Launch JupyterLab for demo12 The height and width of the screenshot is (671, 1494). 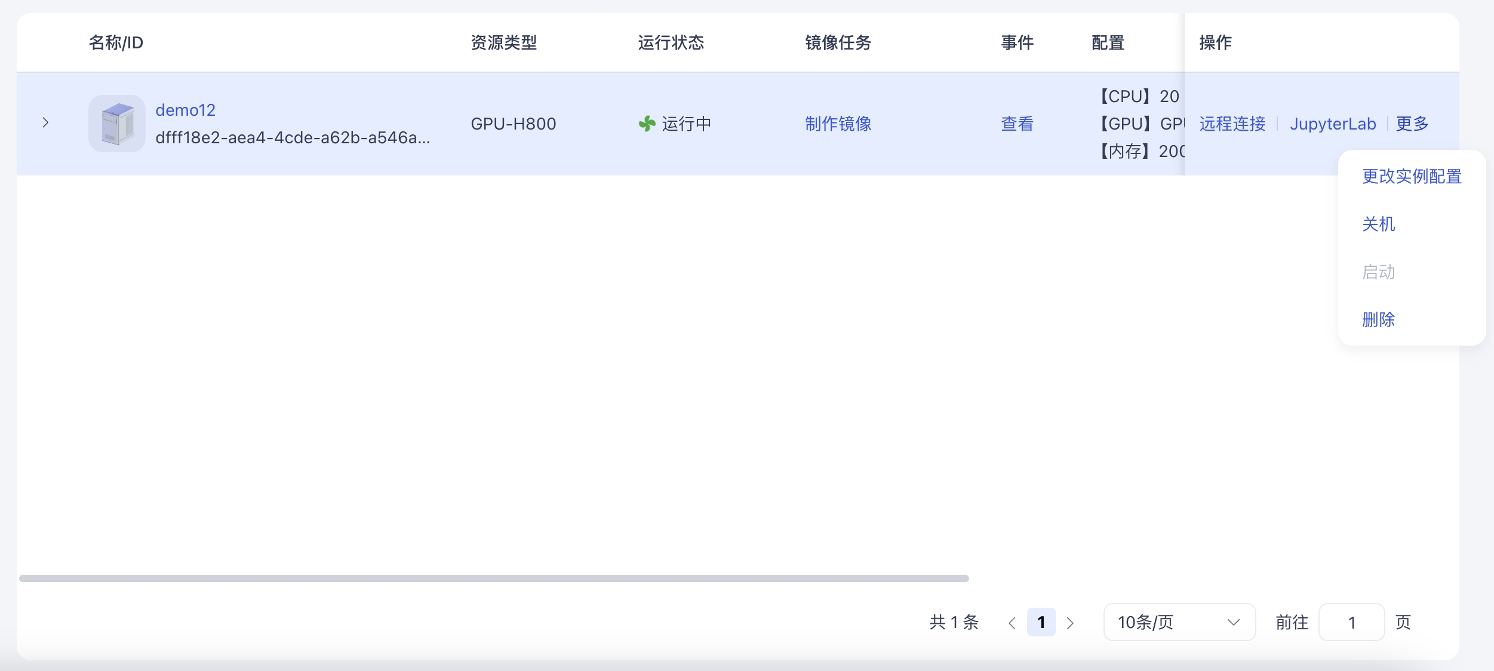1333,124
